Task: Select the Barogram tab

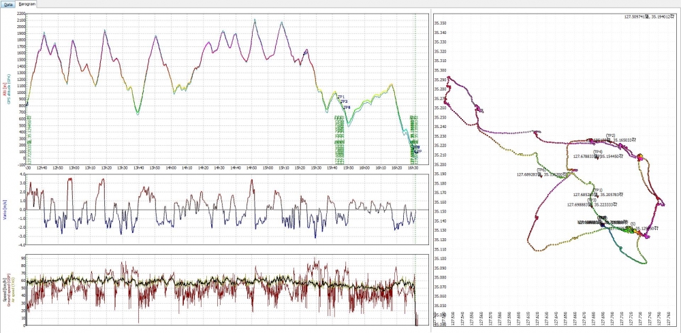Action: (27, 3)
